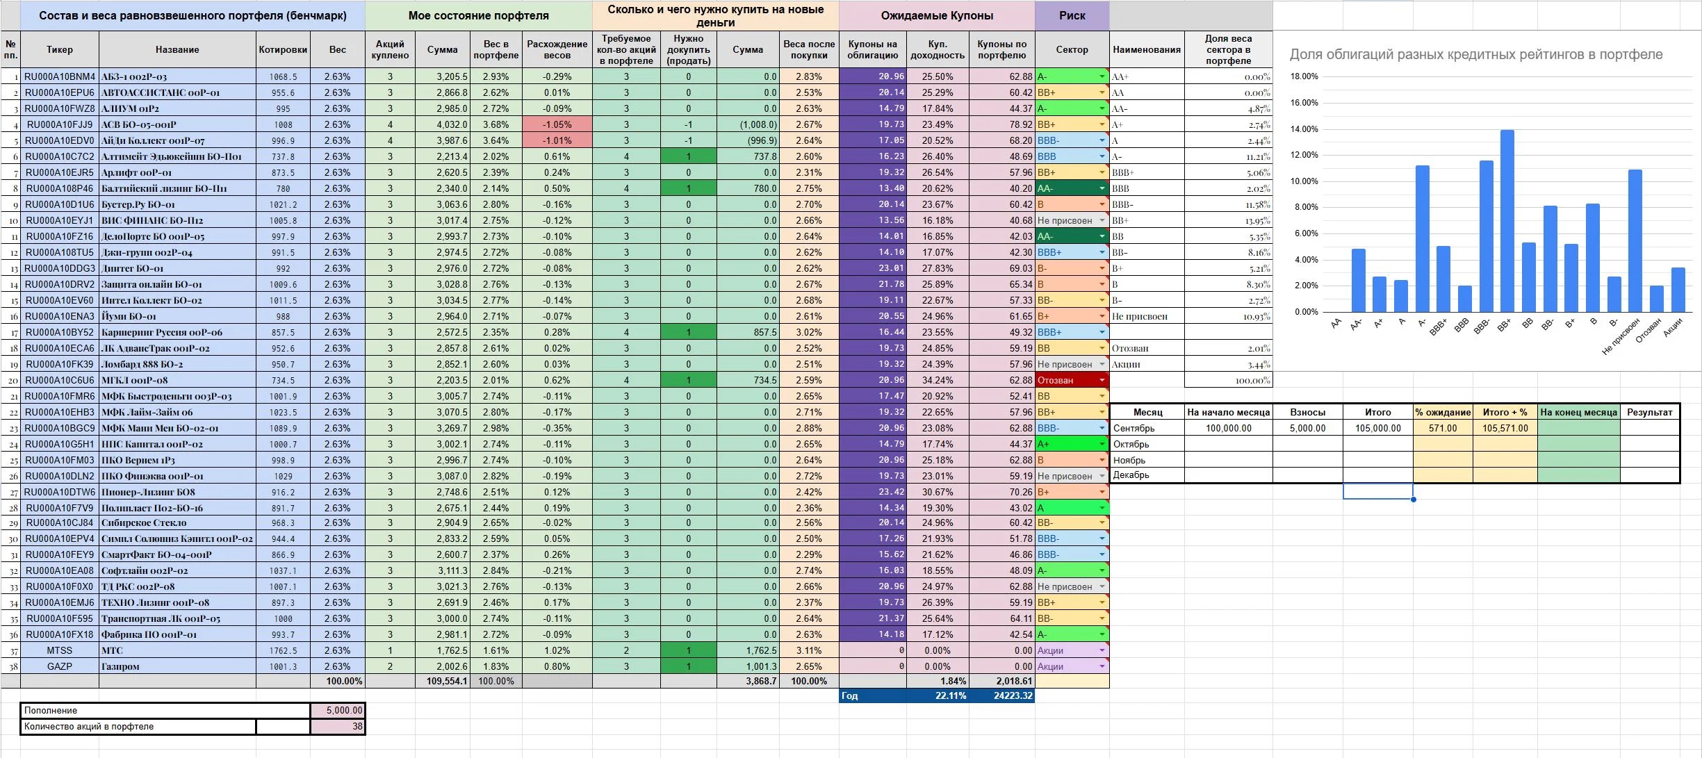Expand the rating dropdown in the Пионер-Лизинг row
Screen dimensions: 1702x758
(x=1102, y=492)
